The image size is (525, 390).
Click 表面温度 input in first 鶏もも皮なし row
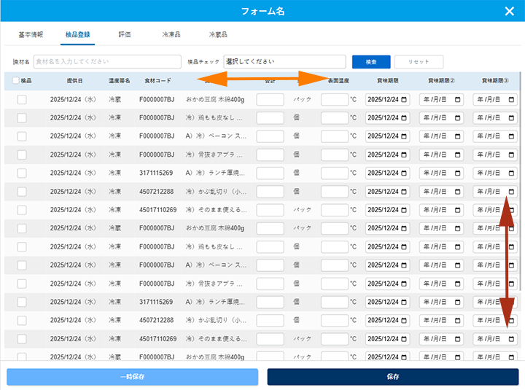click(x=335, y=118)
